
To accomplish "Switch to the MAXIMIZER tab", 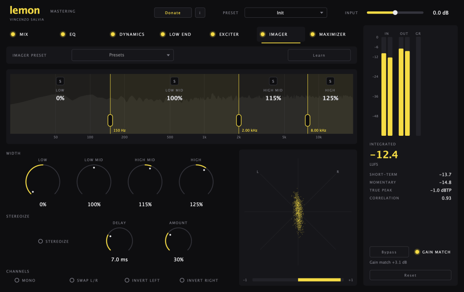I will point(332,35).
